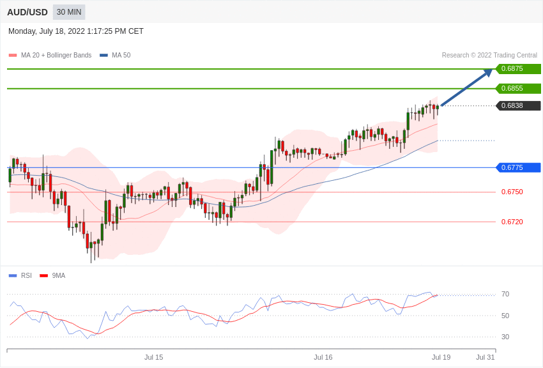
Task: Click the 'MA 50' legend label
Action: 121,56
